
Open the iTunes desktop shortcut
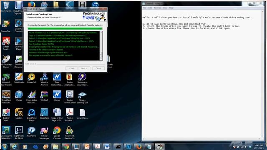click(19, 96)
